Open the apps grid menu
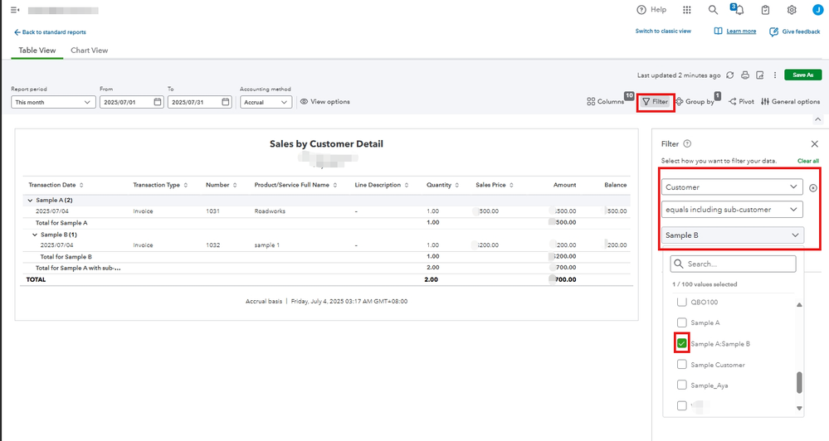This screenshot has height=441, width=829. 687,10
